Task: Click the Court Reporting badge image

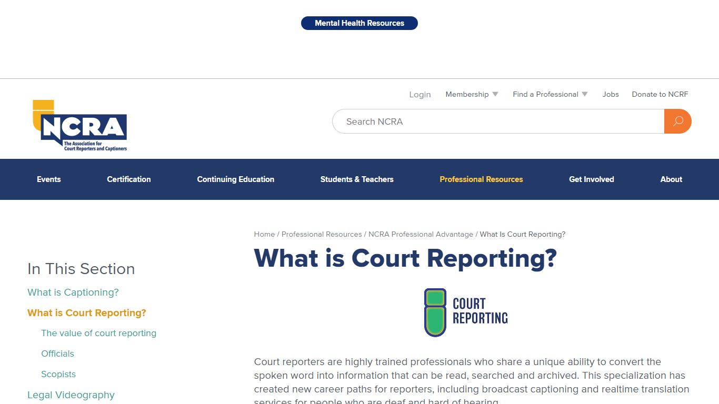Action: pyautogui.click(x=466, y=312)
